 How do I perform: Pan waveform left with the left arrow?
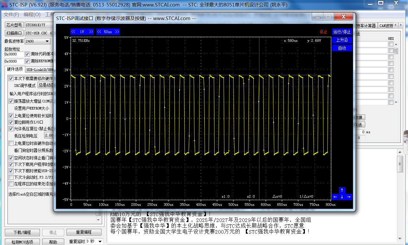335,197
